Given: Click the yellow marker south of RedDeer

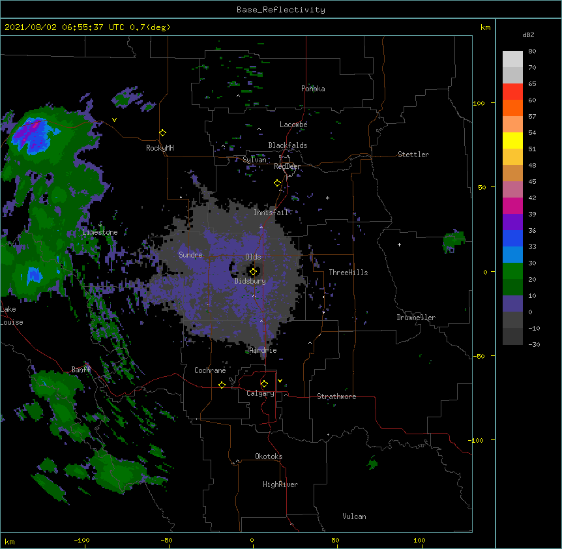Looking at the screenshot, I should point(277,183).
